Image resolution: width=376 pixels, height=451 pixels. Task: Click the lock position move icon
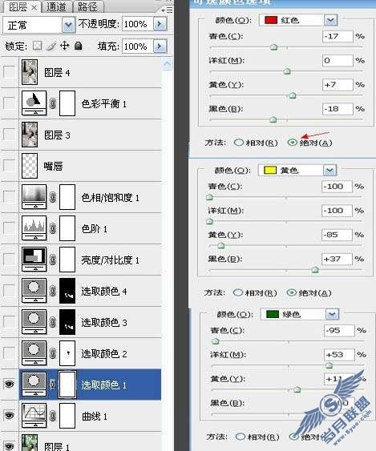[64, 46]
